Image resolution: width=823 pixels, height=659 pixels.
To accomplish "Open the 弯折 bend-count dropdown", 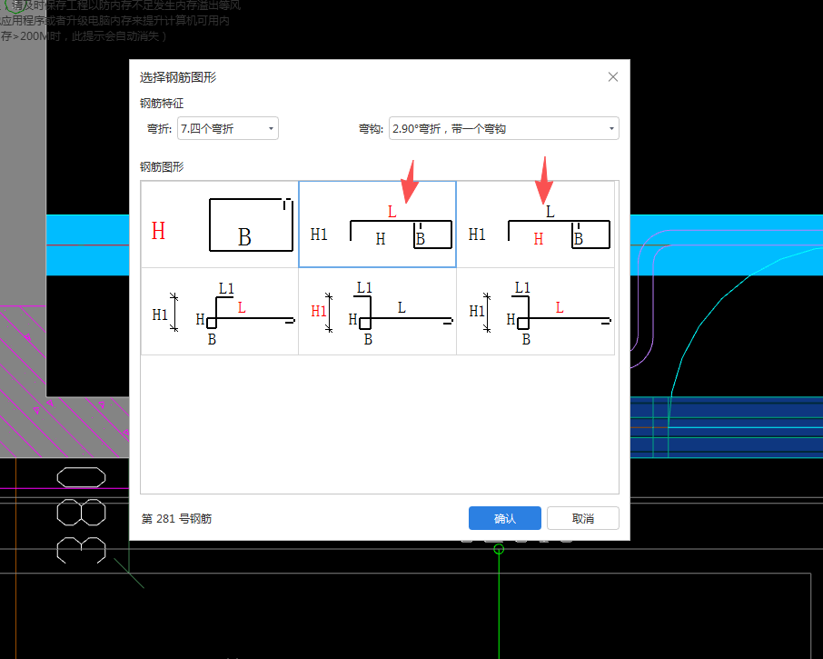I will 228,129.
